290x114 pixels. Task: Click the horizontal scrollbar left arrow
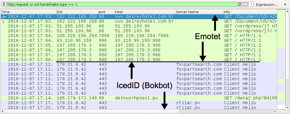2,111
